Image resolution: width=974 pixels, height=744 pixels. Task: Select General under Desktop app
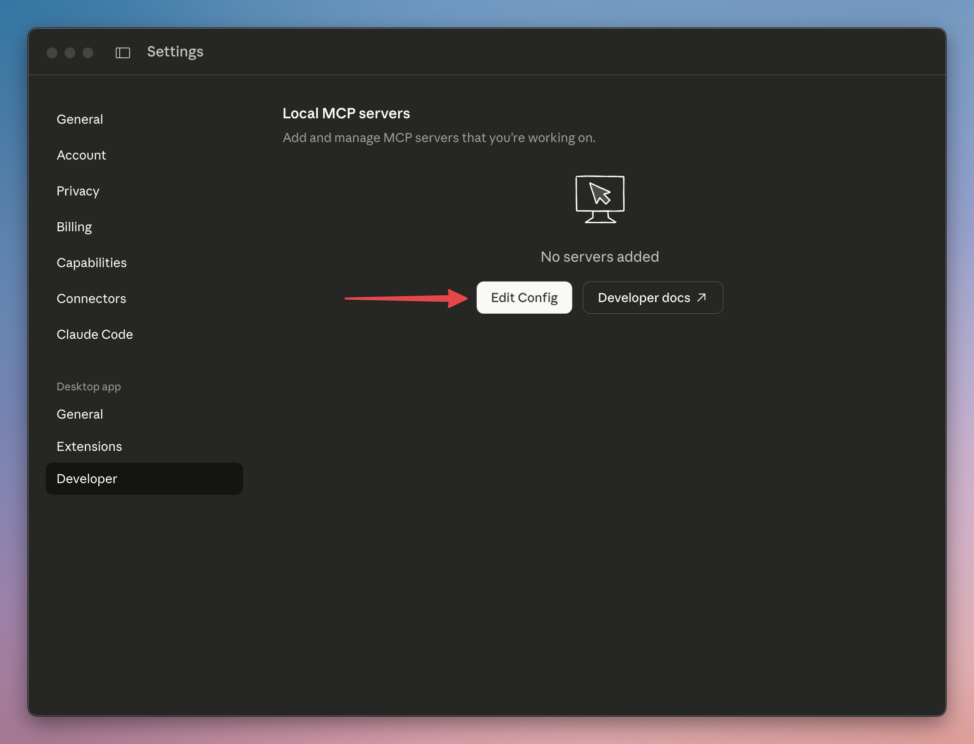coord(80,414)
